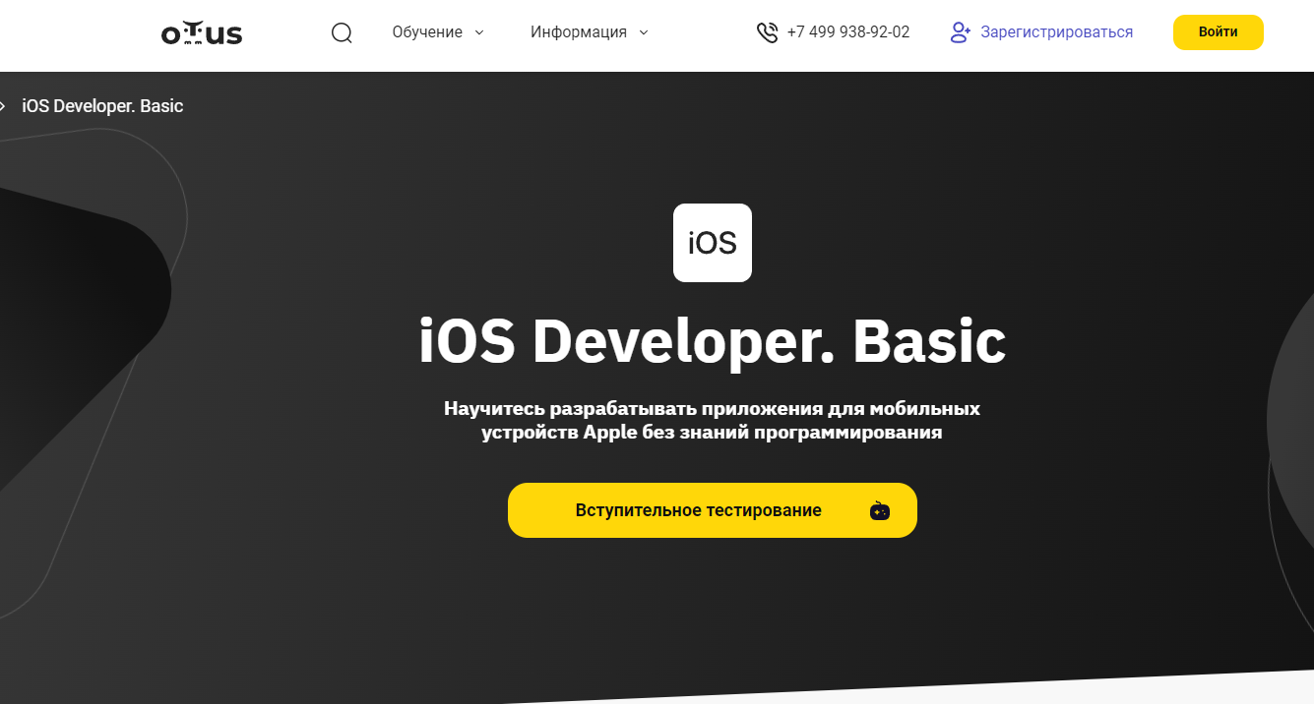The image size is (1314, 704).
Task: Click the breadcrumb chevron before iOS Developer
Action: pos(3,106)
